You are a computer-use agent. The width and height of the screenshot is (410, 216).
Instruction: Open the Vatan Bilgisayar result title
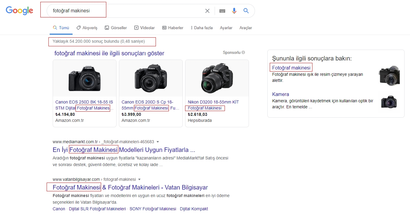130,187
